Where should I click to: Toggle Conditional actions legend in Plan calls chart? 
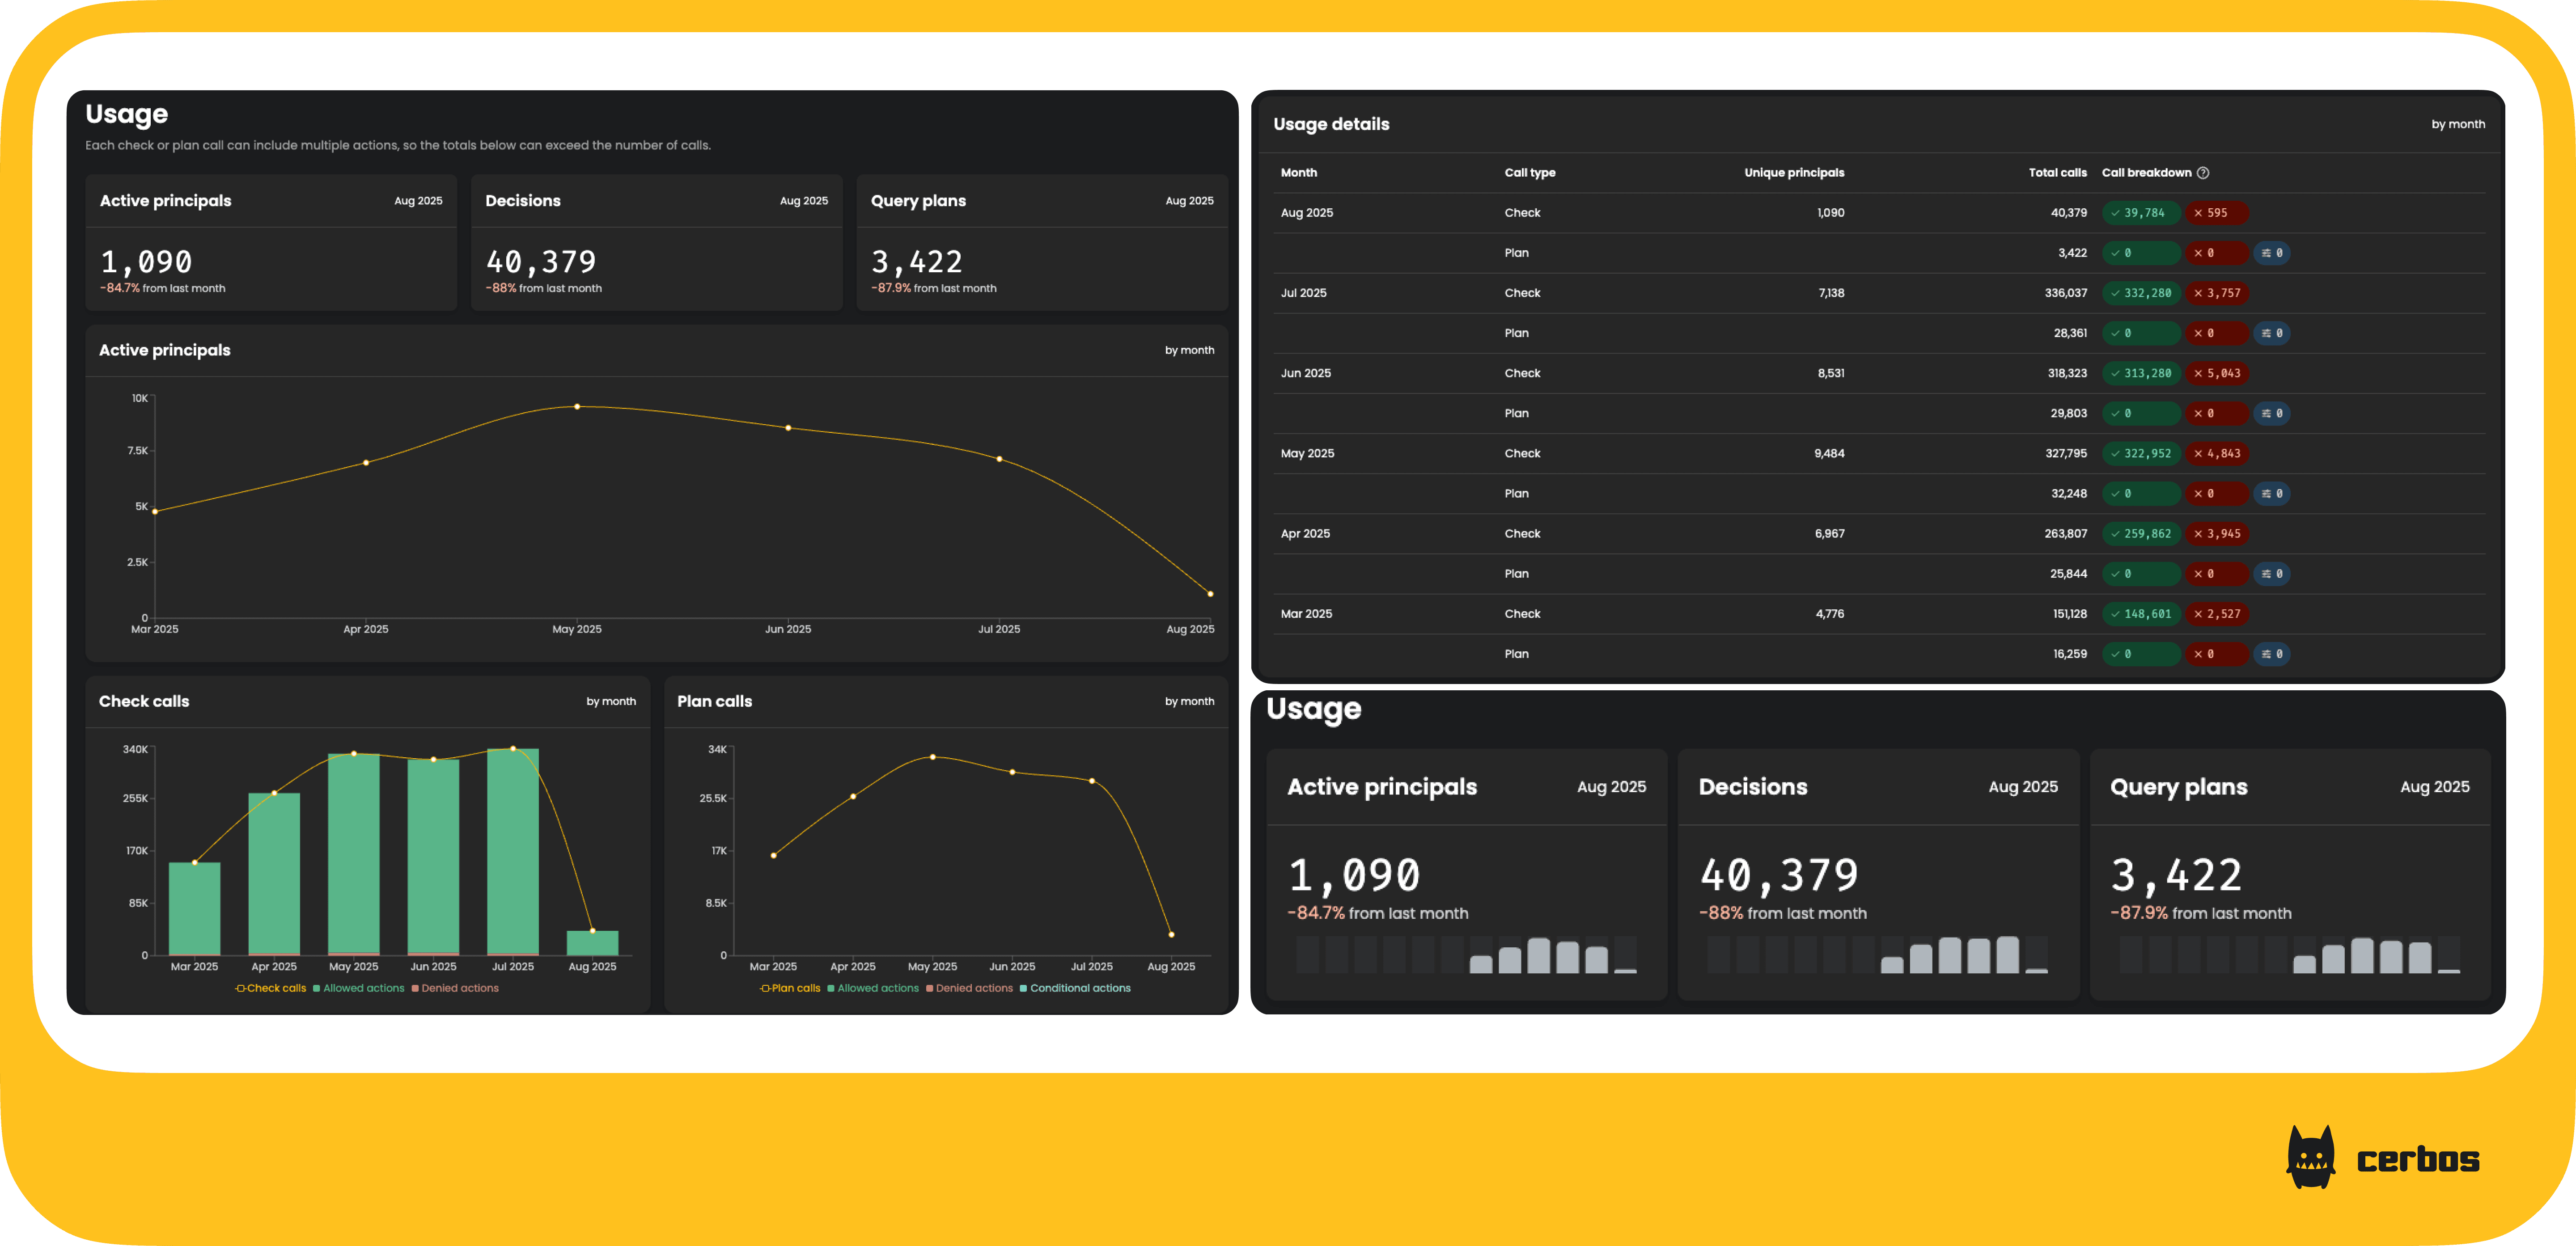1075,988
